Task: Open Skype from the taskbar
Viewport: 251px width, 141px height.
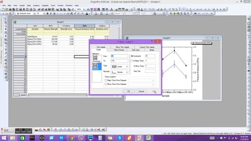Action: tap(120, 138)
